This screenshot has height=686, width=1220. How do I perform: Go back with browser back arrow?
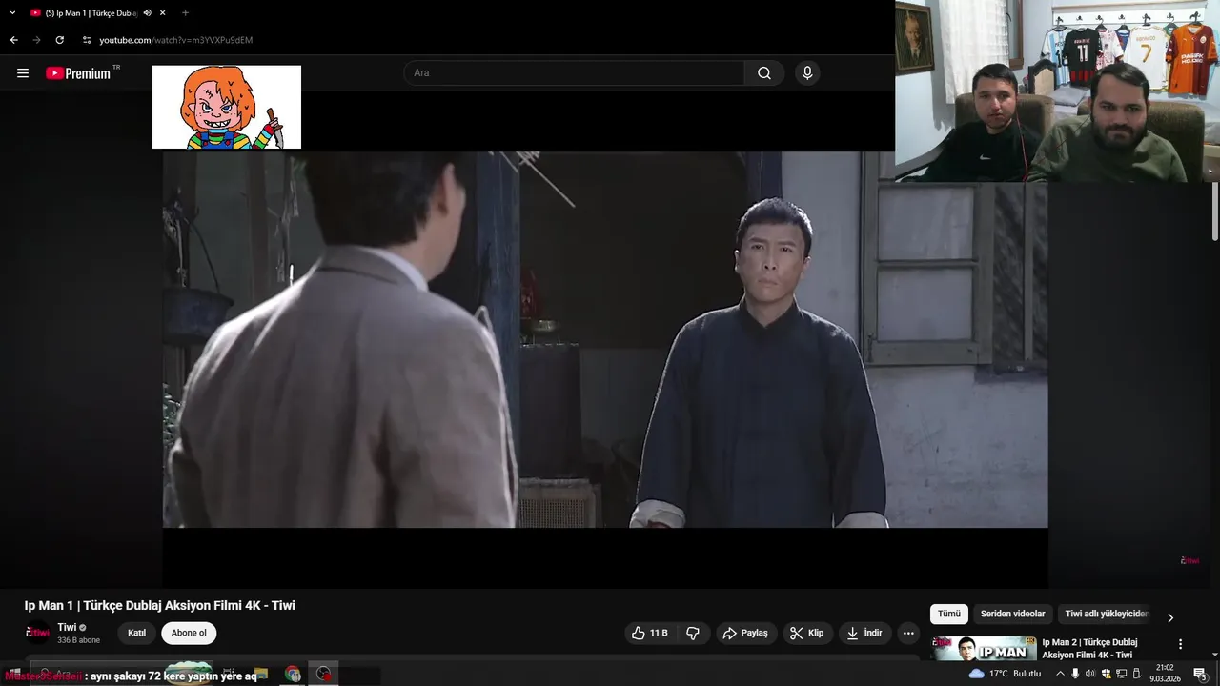click(13, 40)
